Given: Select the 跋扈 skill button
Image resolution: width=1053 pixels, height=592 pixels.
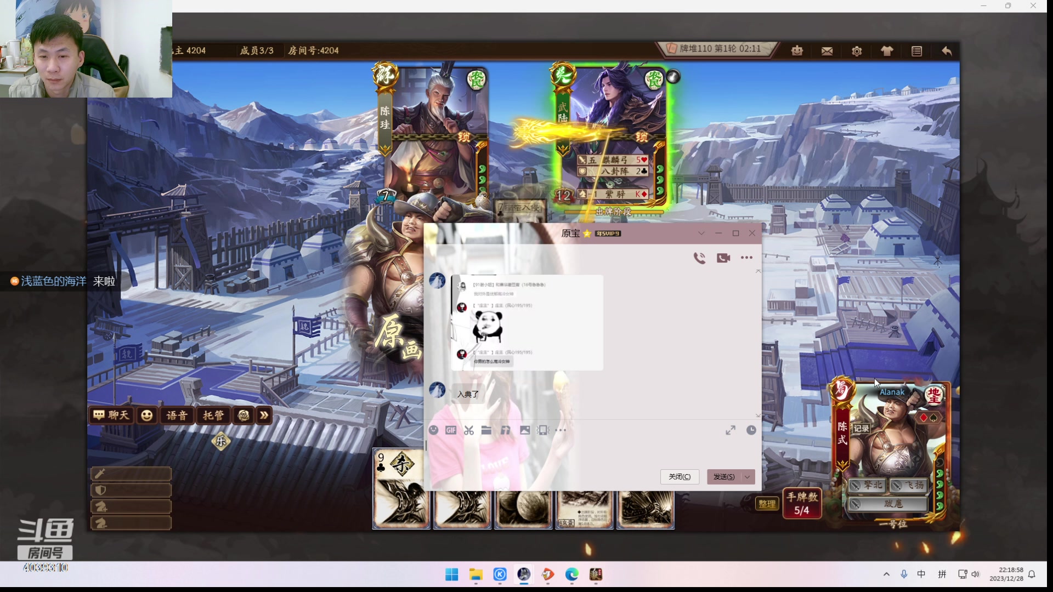Looking at the screenshot, I should (888, 504).
